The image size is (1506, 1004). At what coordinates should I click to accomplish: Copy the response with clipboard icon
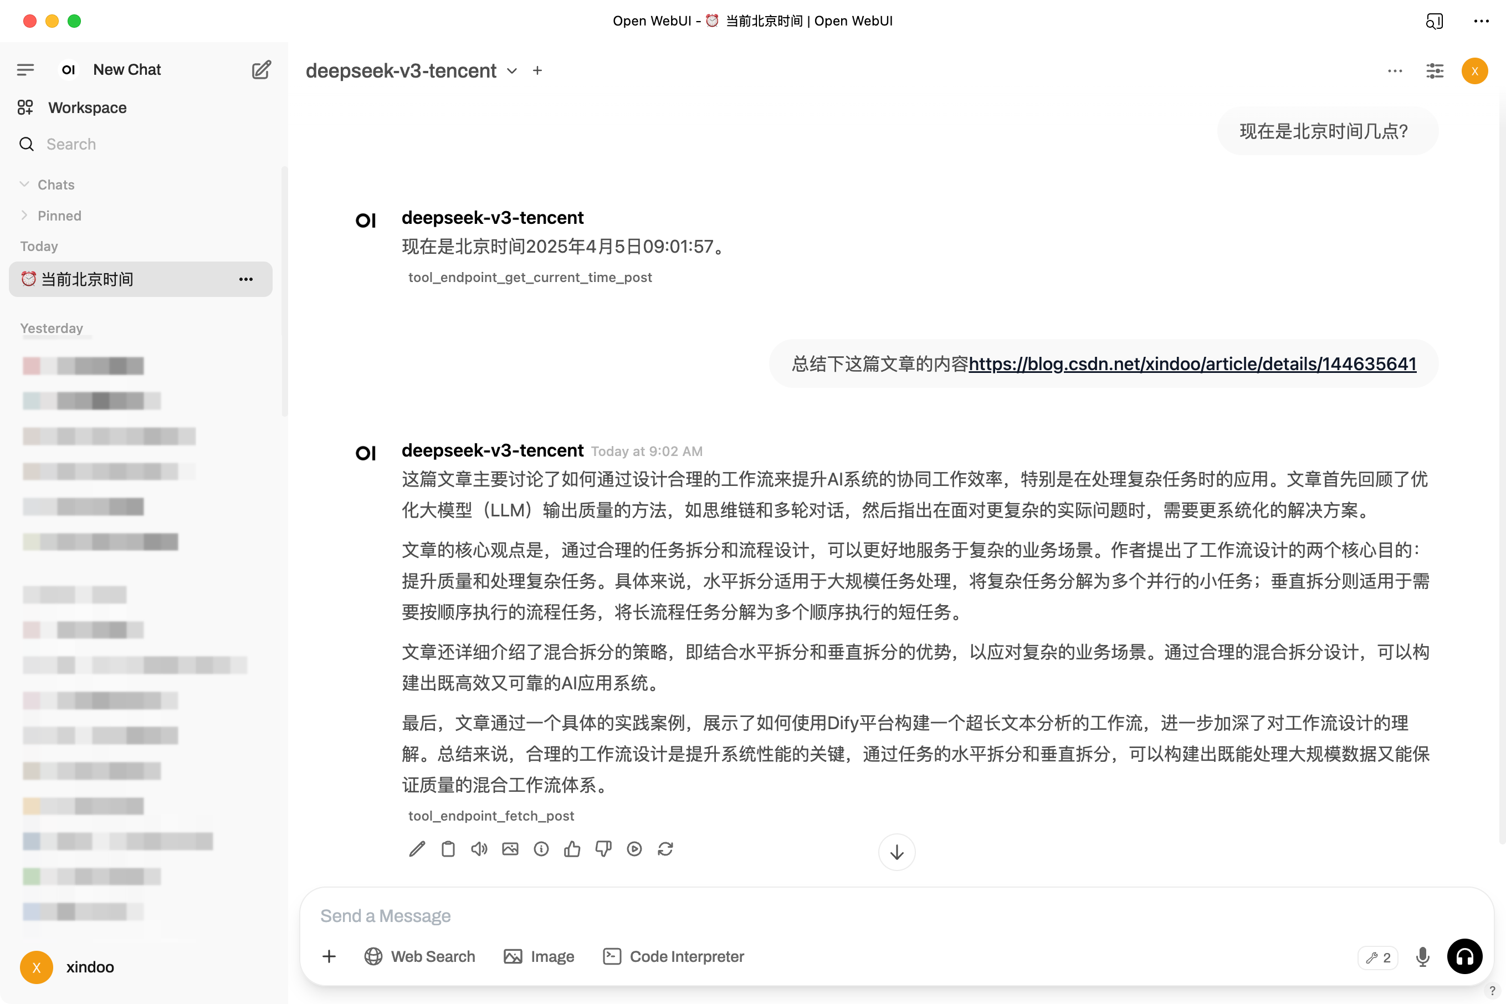(x=448, y=849)
